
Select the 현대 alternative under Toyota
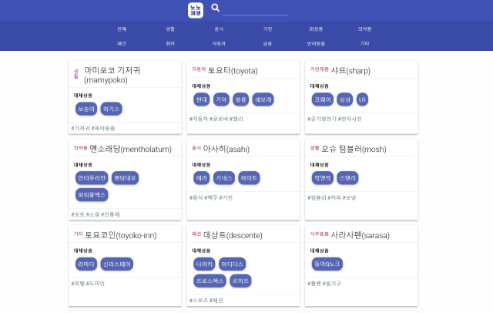coord(201,99)
